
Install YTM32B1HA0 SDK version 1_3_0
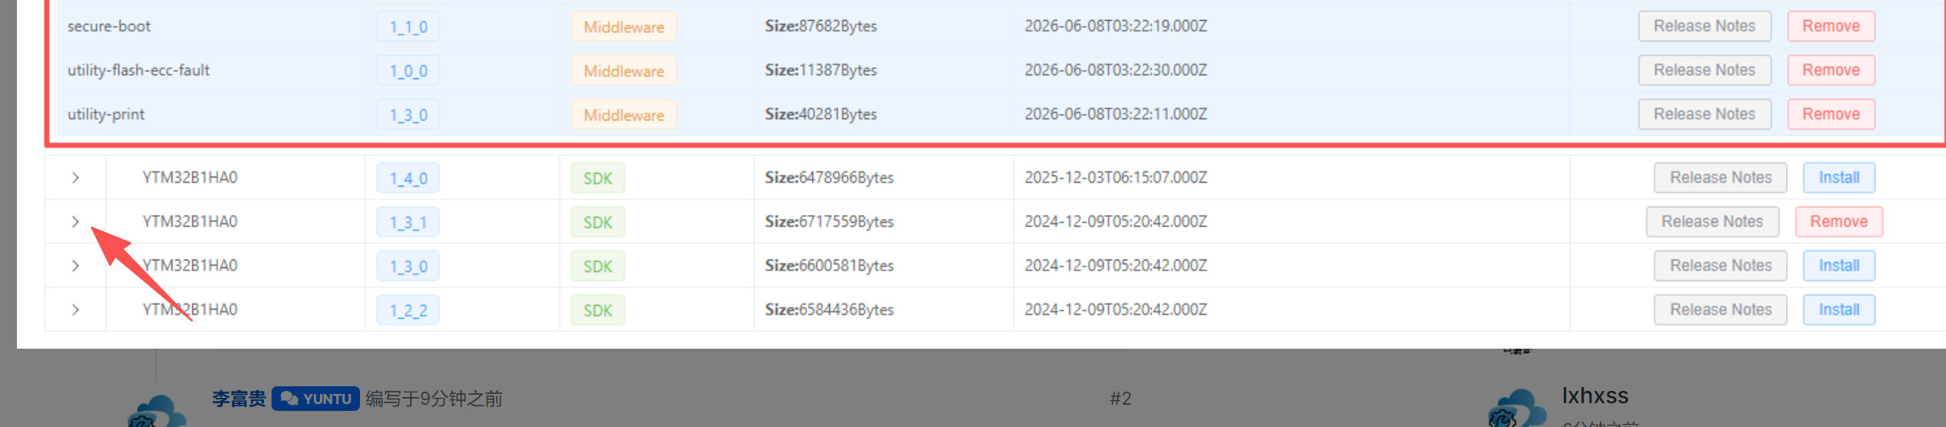(1839, 266)
